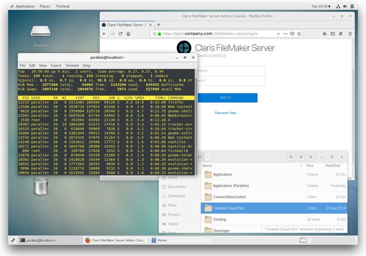Click the Claris FileMaker Server logo
The width and height of the screenshot is (366, 256).
pos(184,48)
